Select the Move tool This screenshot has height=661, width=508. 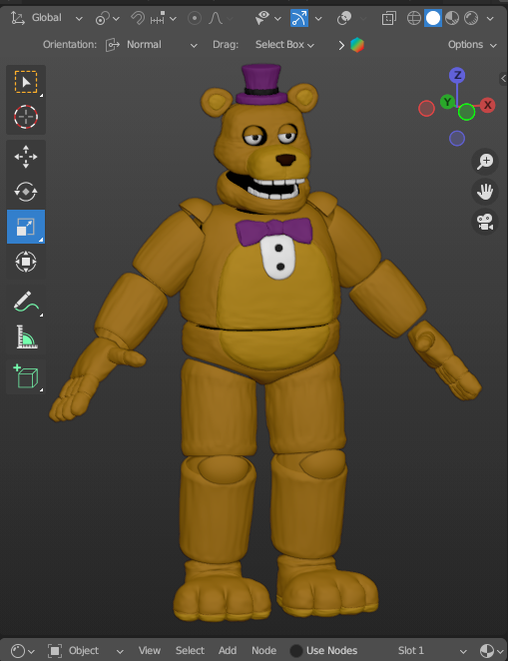point(26,157)
